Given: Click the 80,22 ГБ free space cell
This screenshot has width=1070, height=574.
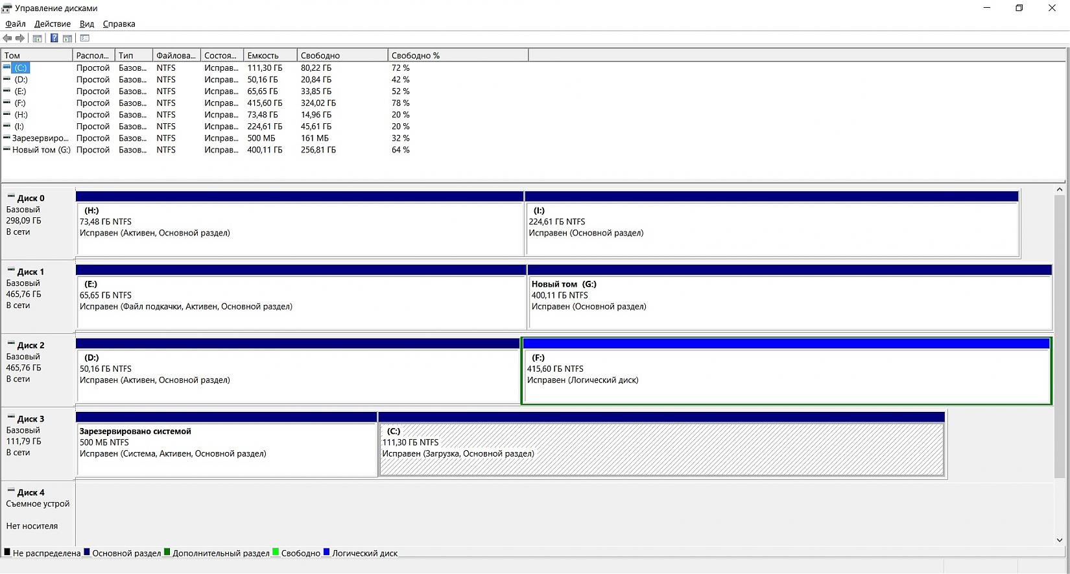Looking at the screenshot, I should coord(316,67).
